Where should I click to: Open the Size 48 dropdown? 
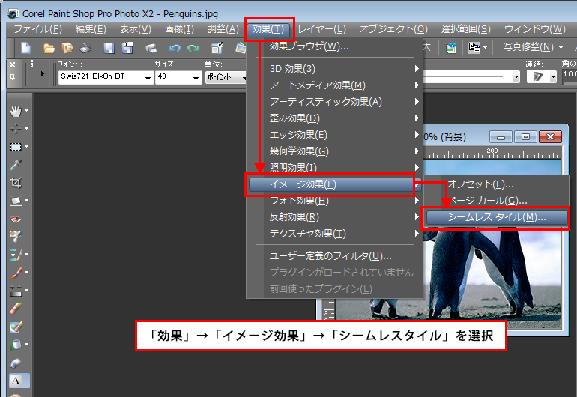[196, 78]
